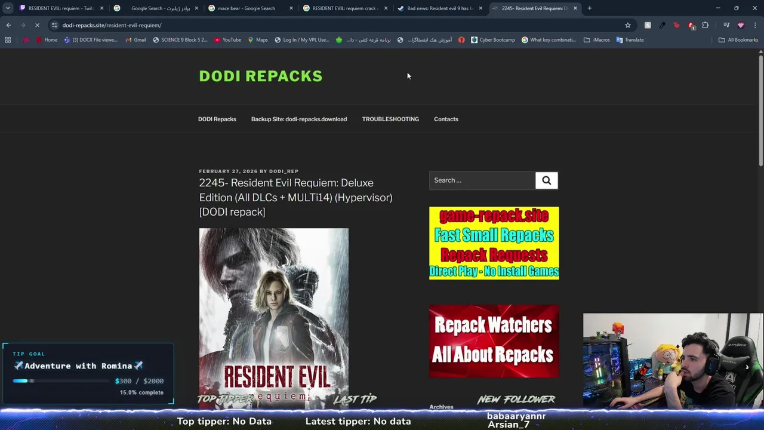Open the TROUBLESHOOTING menu item

coord(390,119)
